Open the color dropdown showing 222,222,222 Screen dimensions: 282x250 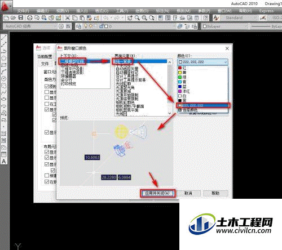(202, 62)
